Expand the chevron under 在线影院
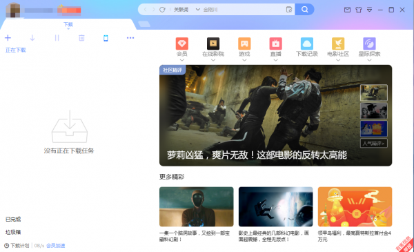414x252 pixels. click(x=213, y=60)
